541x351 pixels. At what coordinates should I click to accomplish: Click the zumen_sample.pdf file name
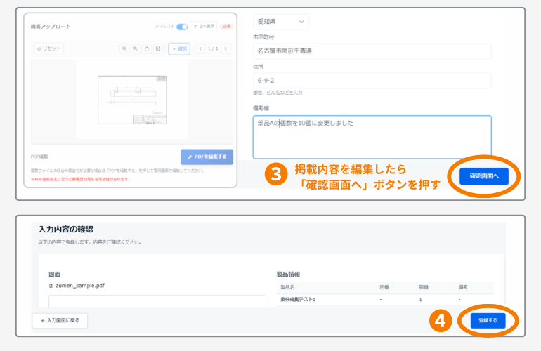pyautogui.click(x=80, y=286)
